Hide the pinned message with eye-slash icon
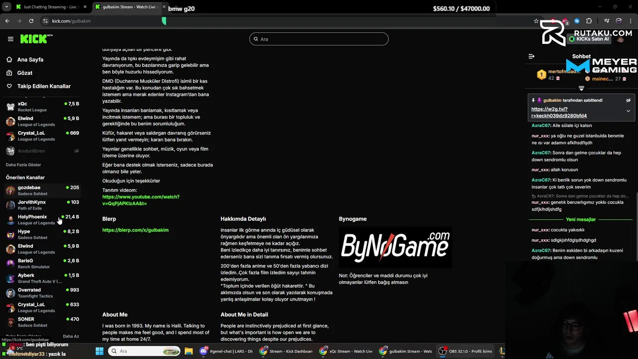The width and height of the screenshot is (638, 359). (x=628, y=100)
